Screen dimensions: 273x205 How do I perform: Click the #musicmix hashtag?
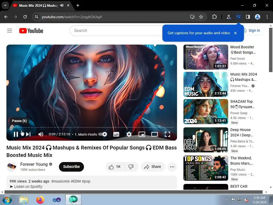61,181
